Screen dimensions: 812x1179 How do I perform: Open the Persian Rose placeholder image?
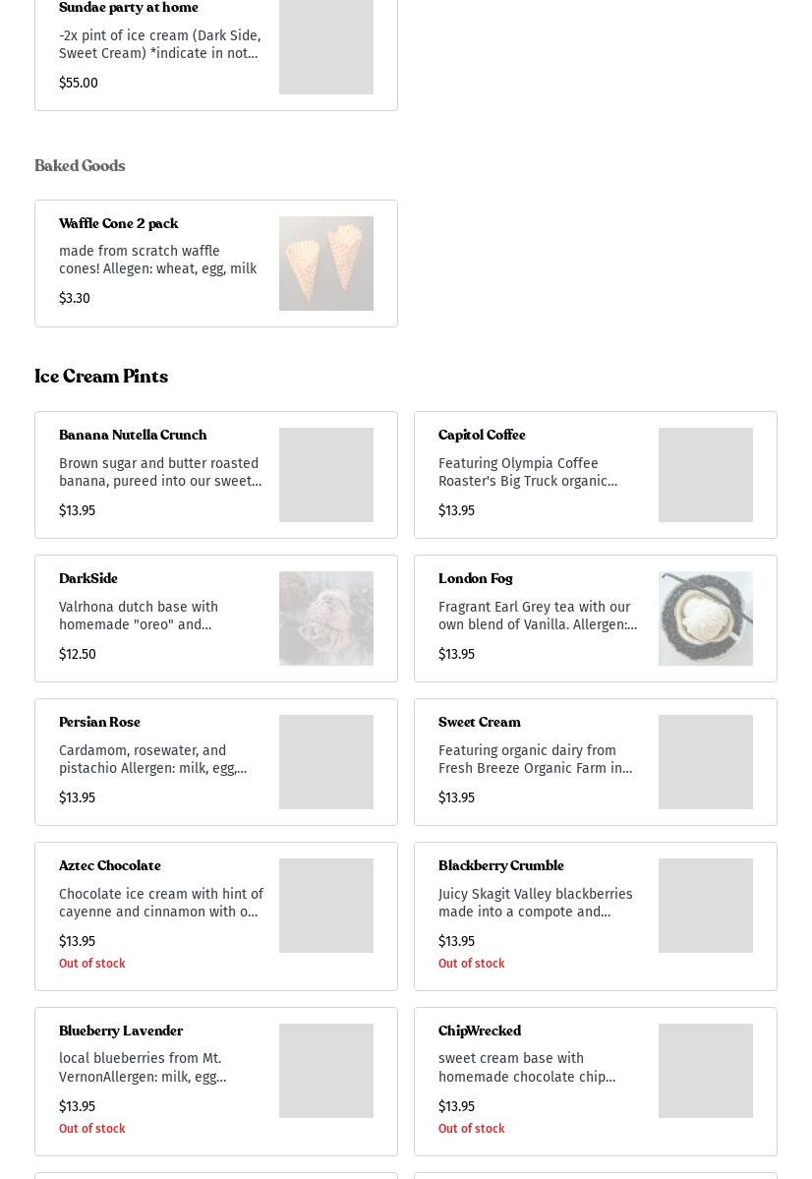(325, 762)
